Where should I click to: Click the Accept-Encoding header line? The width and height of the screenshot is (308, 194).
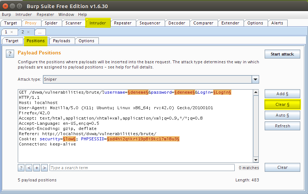click(58, 128)
